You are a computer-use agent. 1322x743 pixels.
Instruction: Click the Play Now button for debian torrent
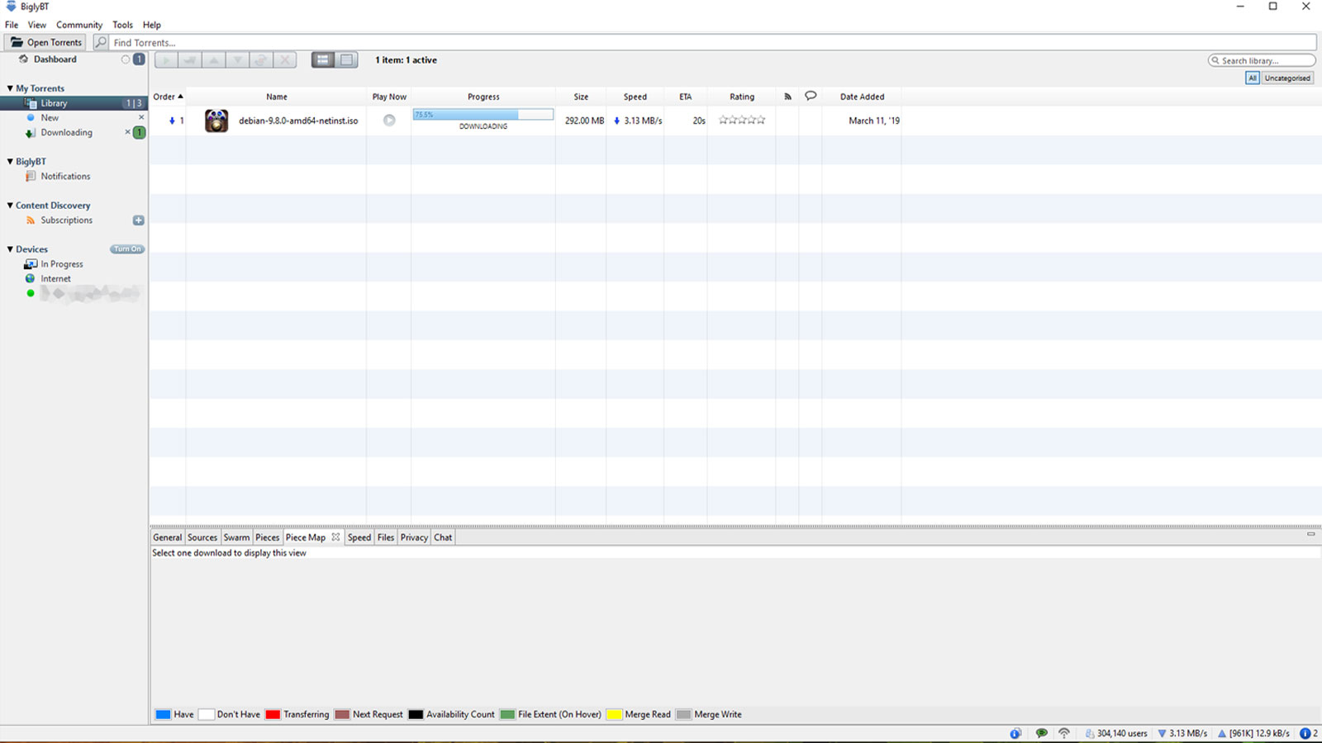tap(389, 121)
